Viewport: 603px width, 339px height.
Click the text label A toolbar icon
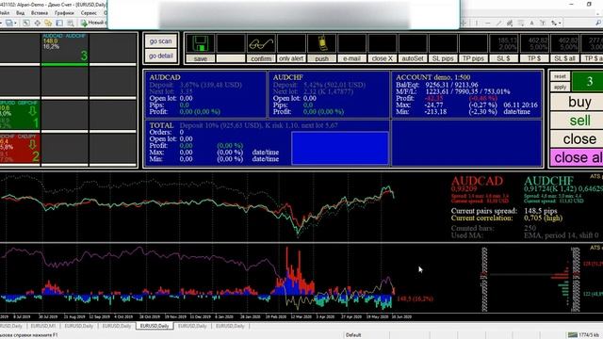(531, 23)
